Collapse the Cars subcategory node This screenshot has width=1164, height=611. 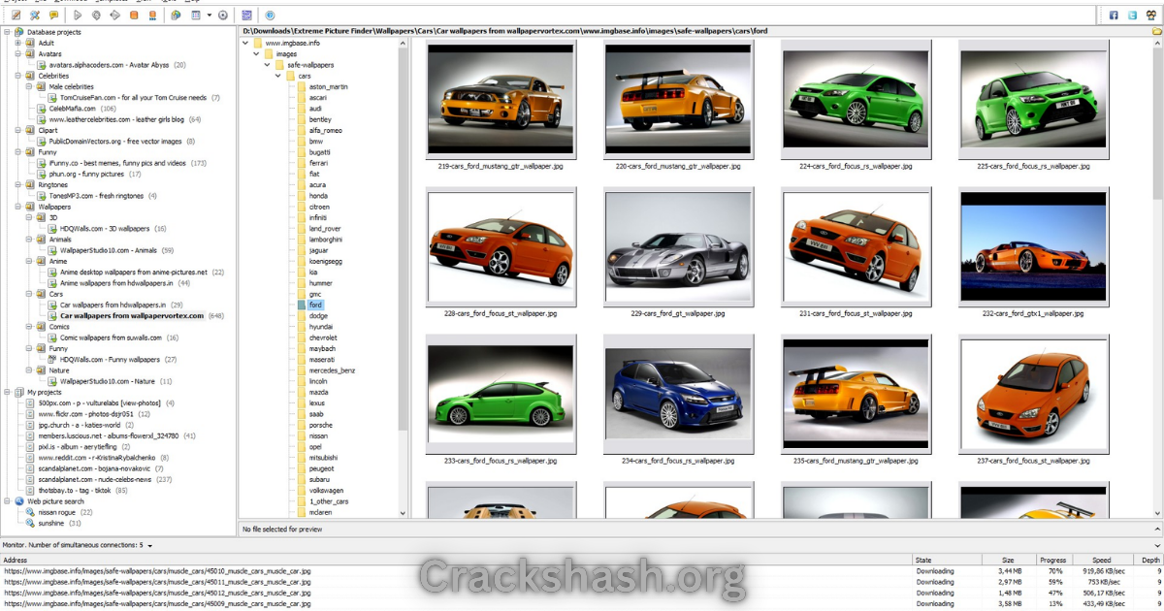click(30, 294)
